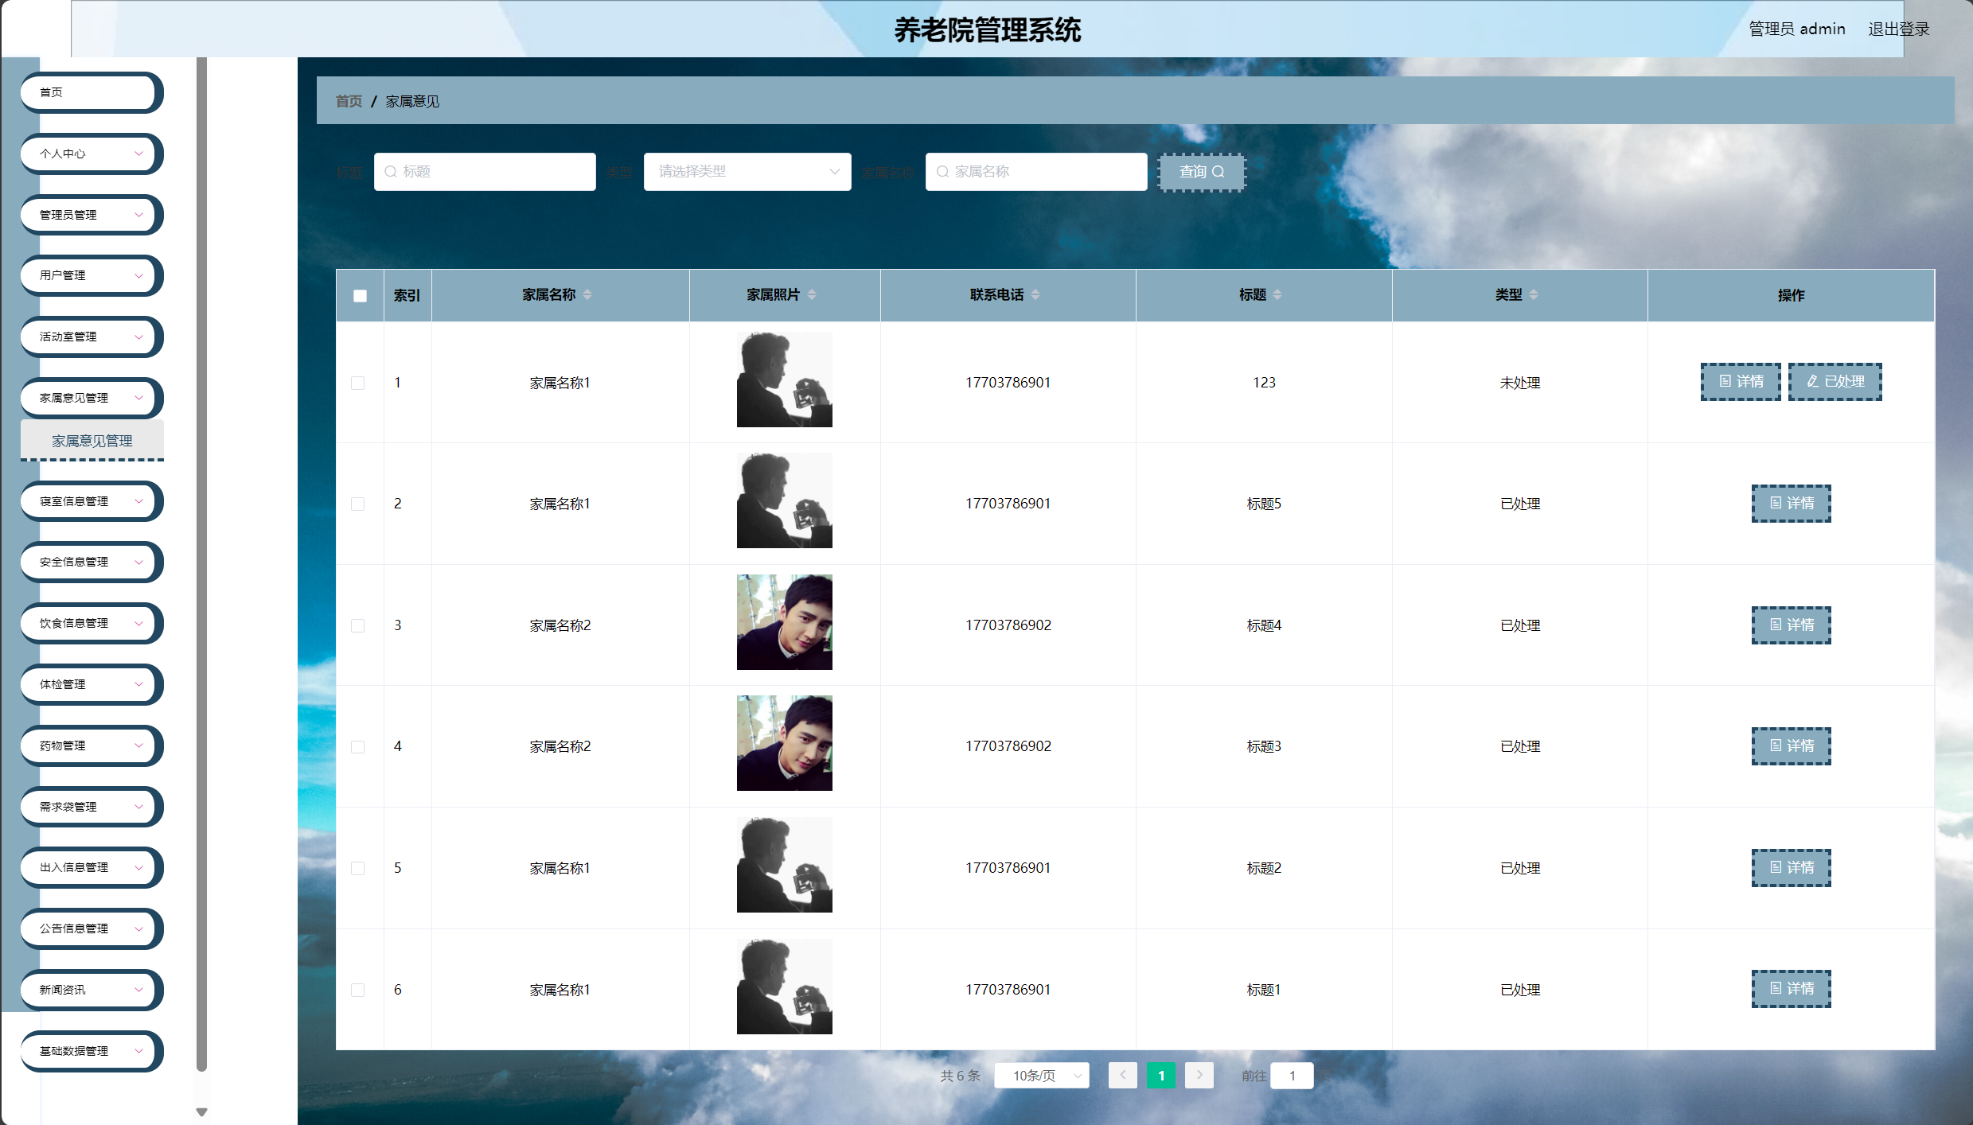The width and height of the screenshot is (1973, 1125).
Task: Select checkbox for row 3
Action: 358,625
